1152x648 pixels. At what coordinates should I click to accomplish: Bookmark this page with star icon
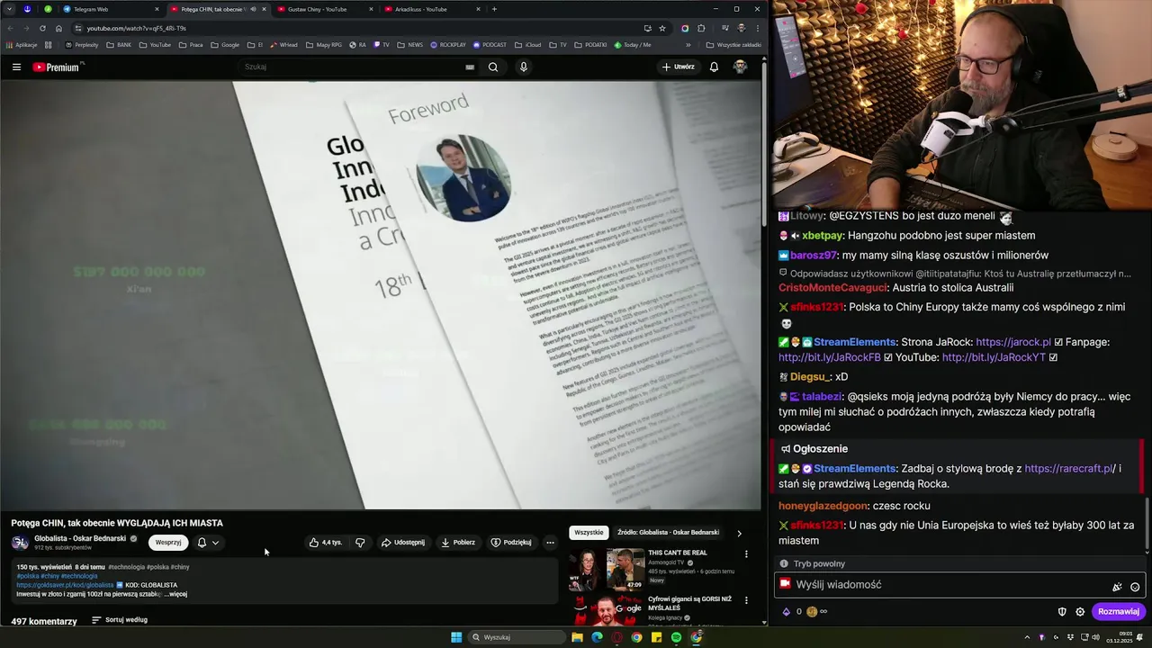(x=662, y=28)
